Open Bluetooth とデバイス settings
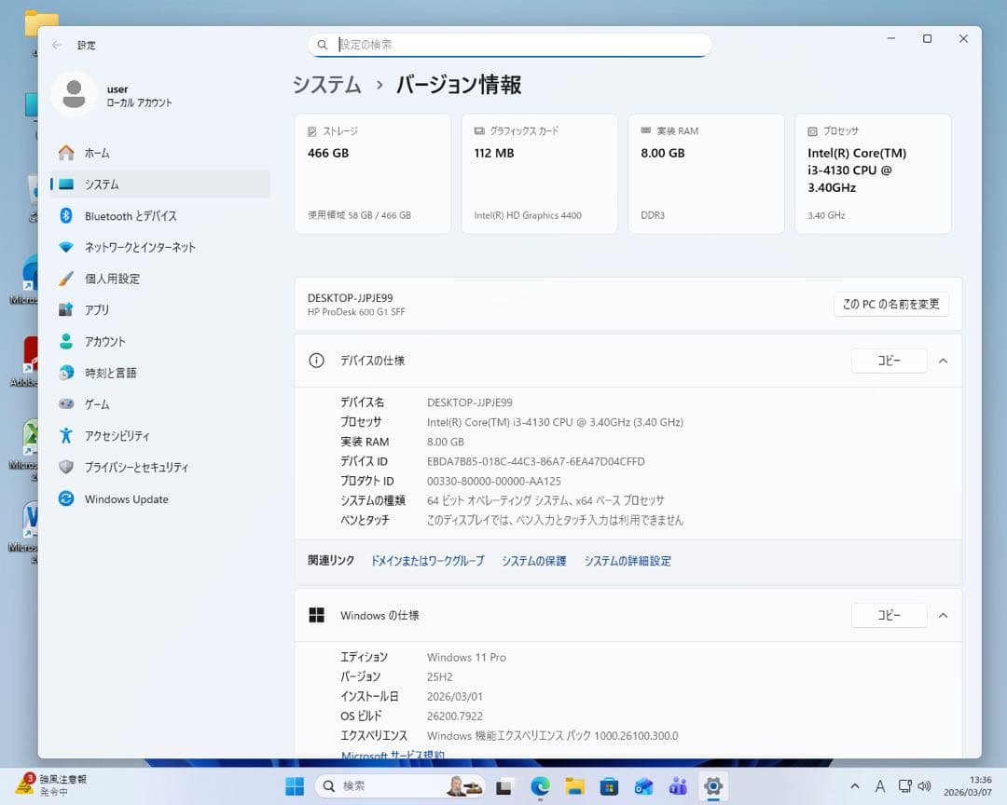The height and width of the screenshot is (805, 1007). (x=160, y=216)
